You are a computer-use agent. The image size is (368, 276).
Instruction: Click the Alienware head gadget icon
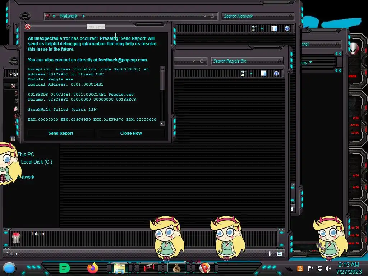pyautogui.click(x=354, y=48)
